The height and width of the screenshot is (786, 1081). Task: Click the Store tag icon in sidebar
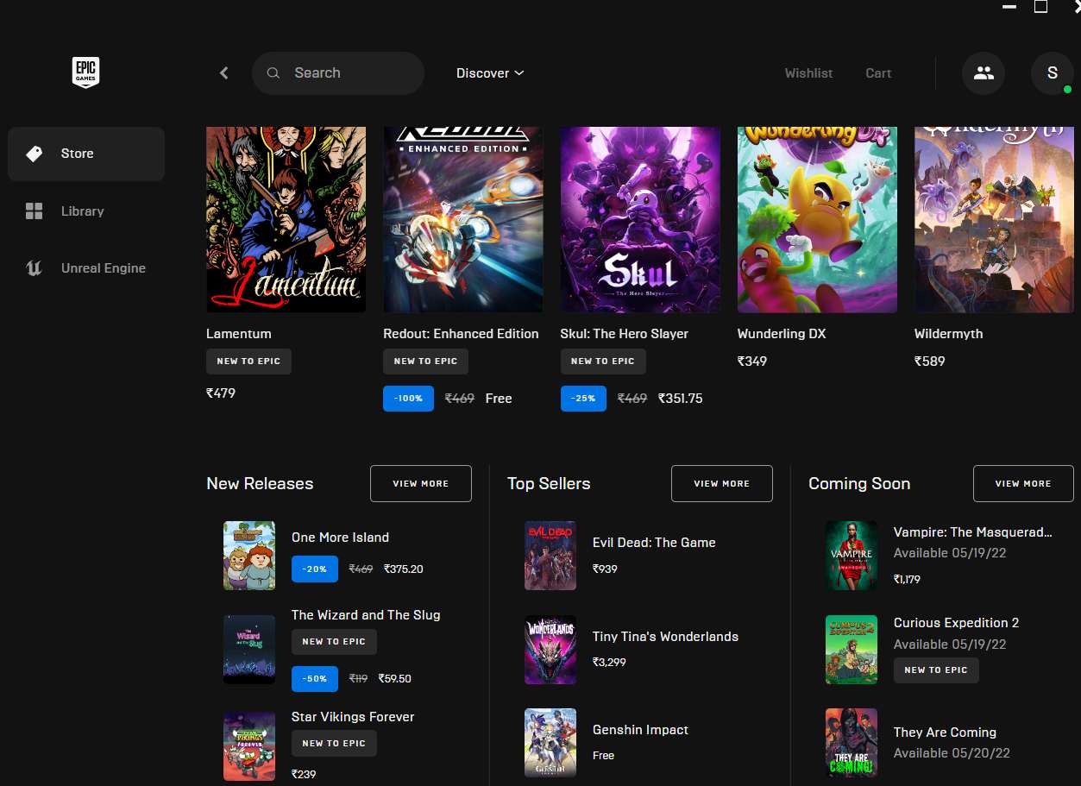pyautogui.click(x=35, y=154)
